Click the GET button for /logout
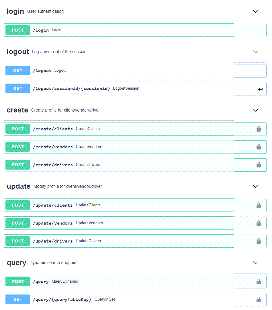The image size is (272, 310). tap(18, 71)
